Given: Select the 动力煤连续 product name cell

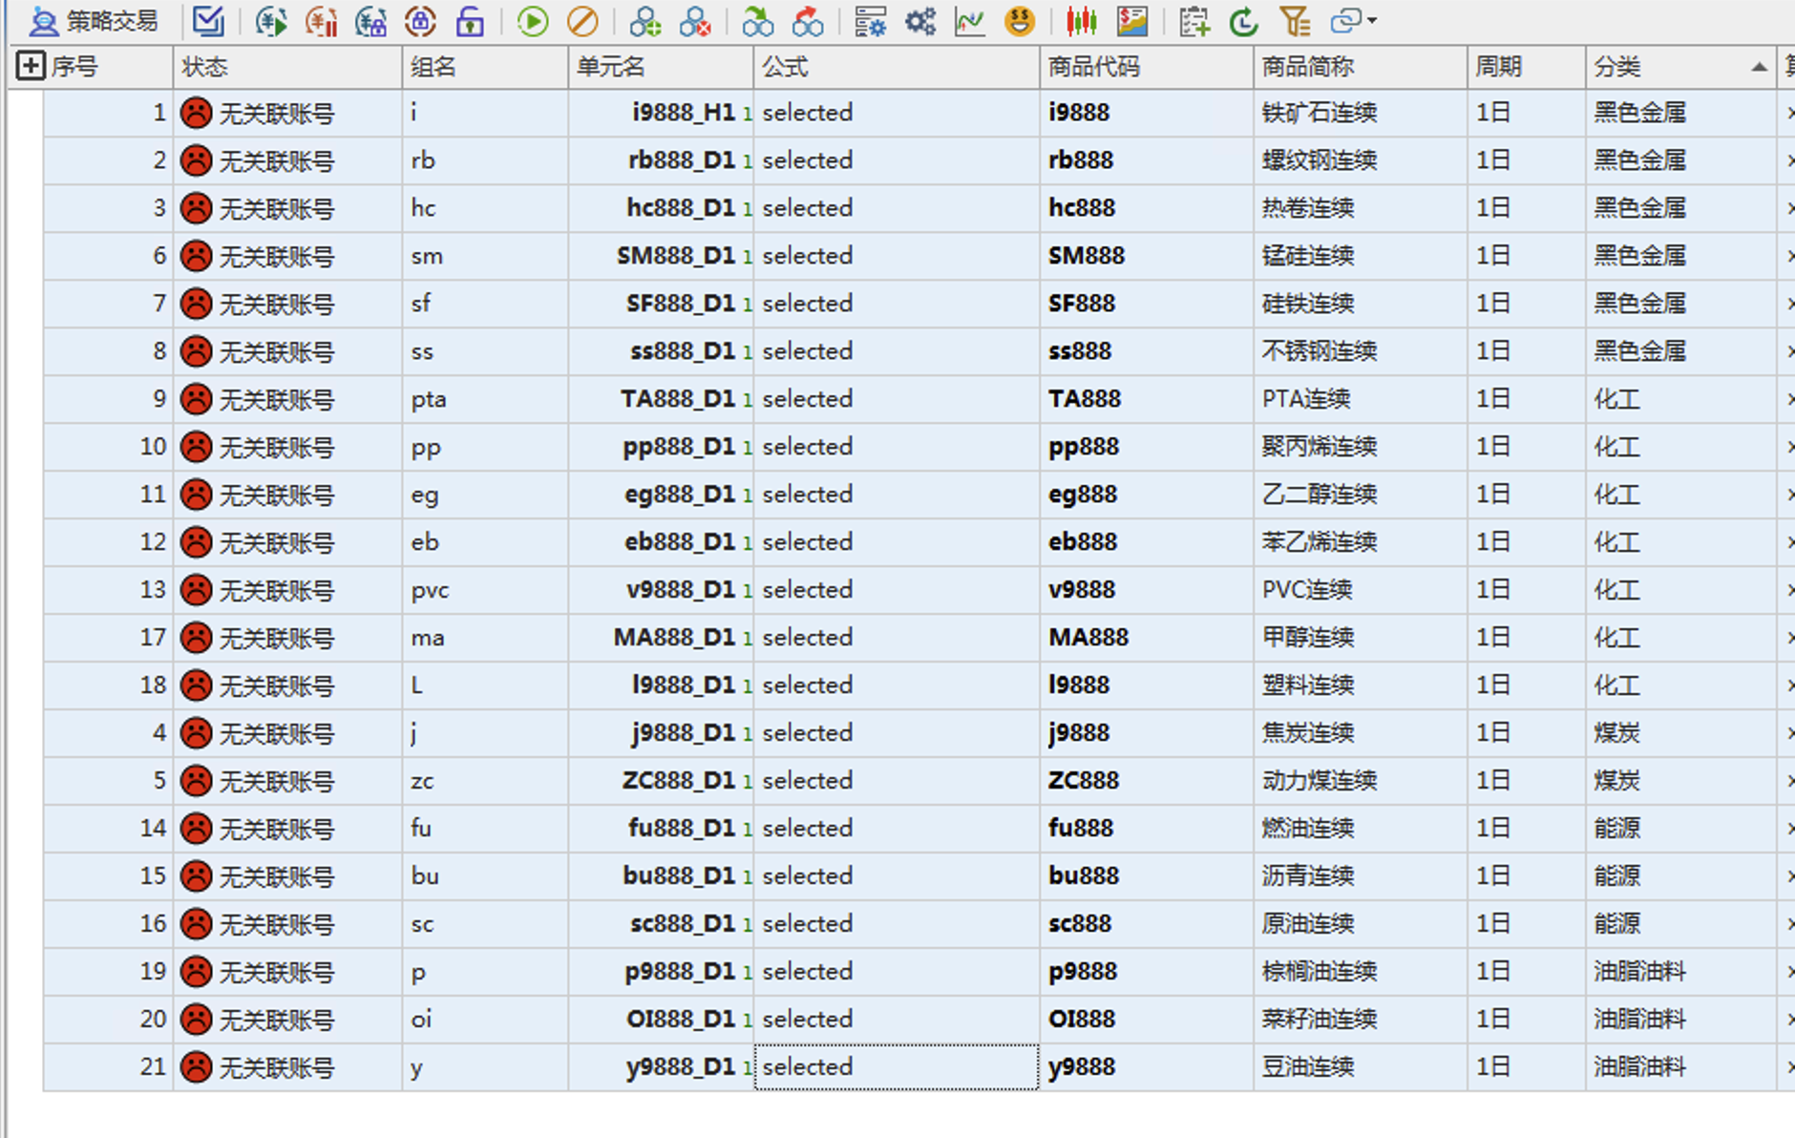Looking at the screenshot, I should point(1360,781).
